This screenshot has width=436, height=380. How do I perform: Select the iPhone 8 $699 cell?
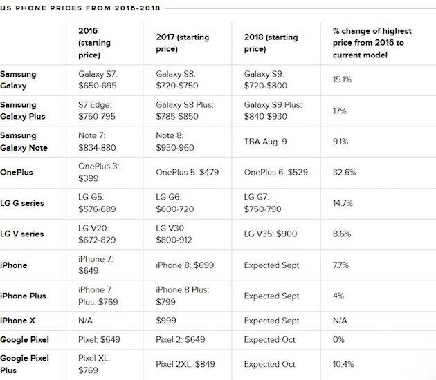185,265
